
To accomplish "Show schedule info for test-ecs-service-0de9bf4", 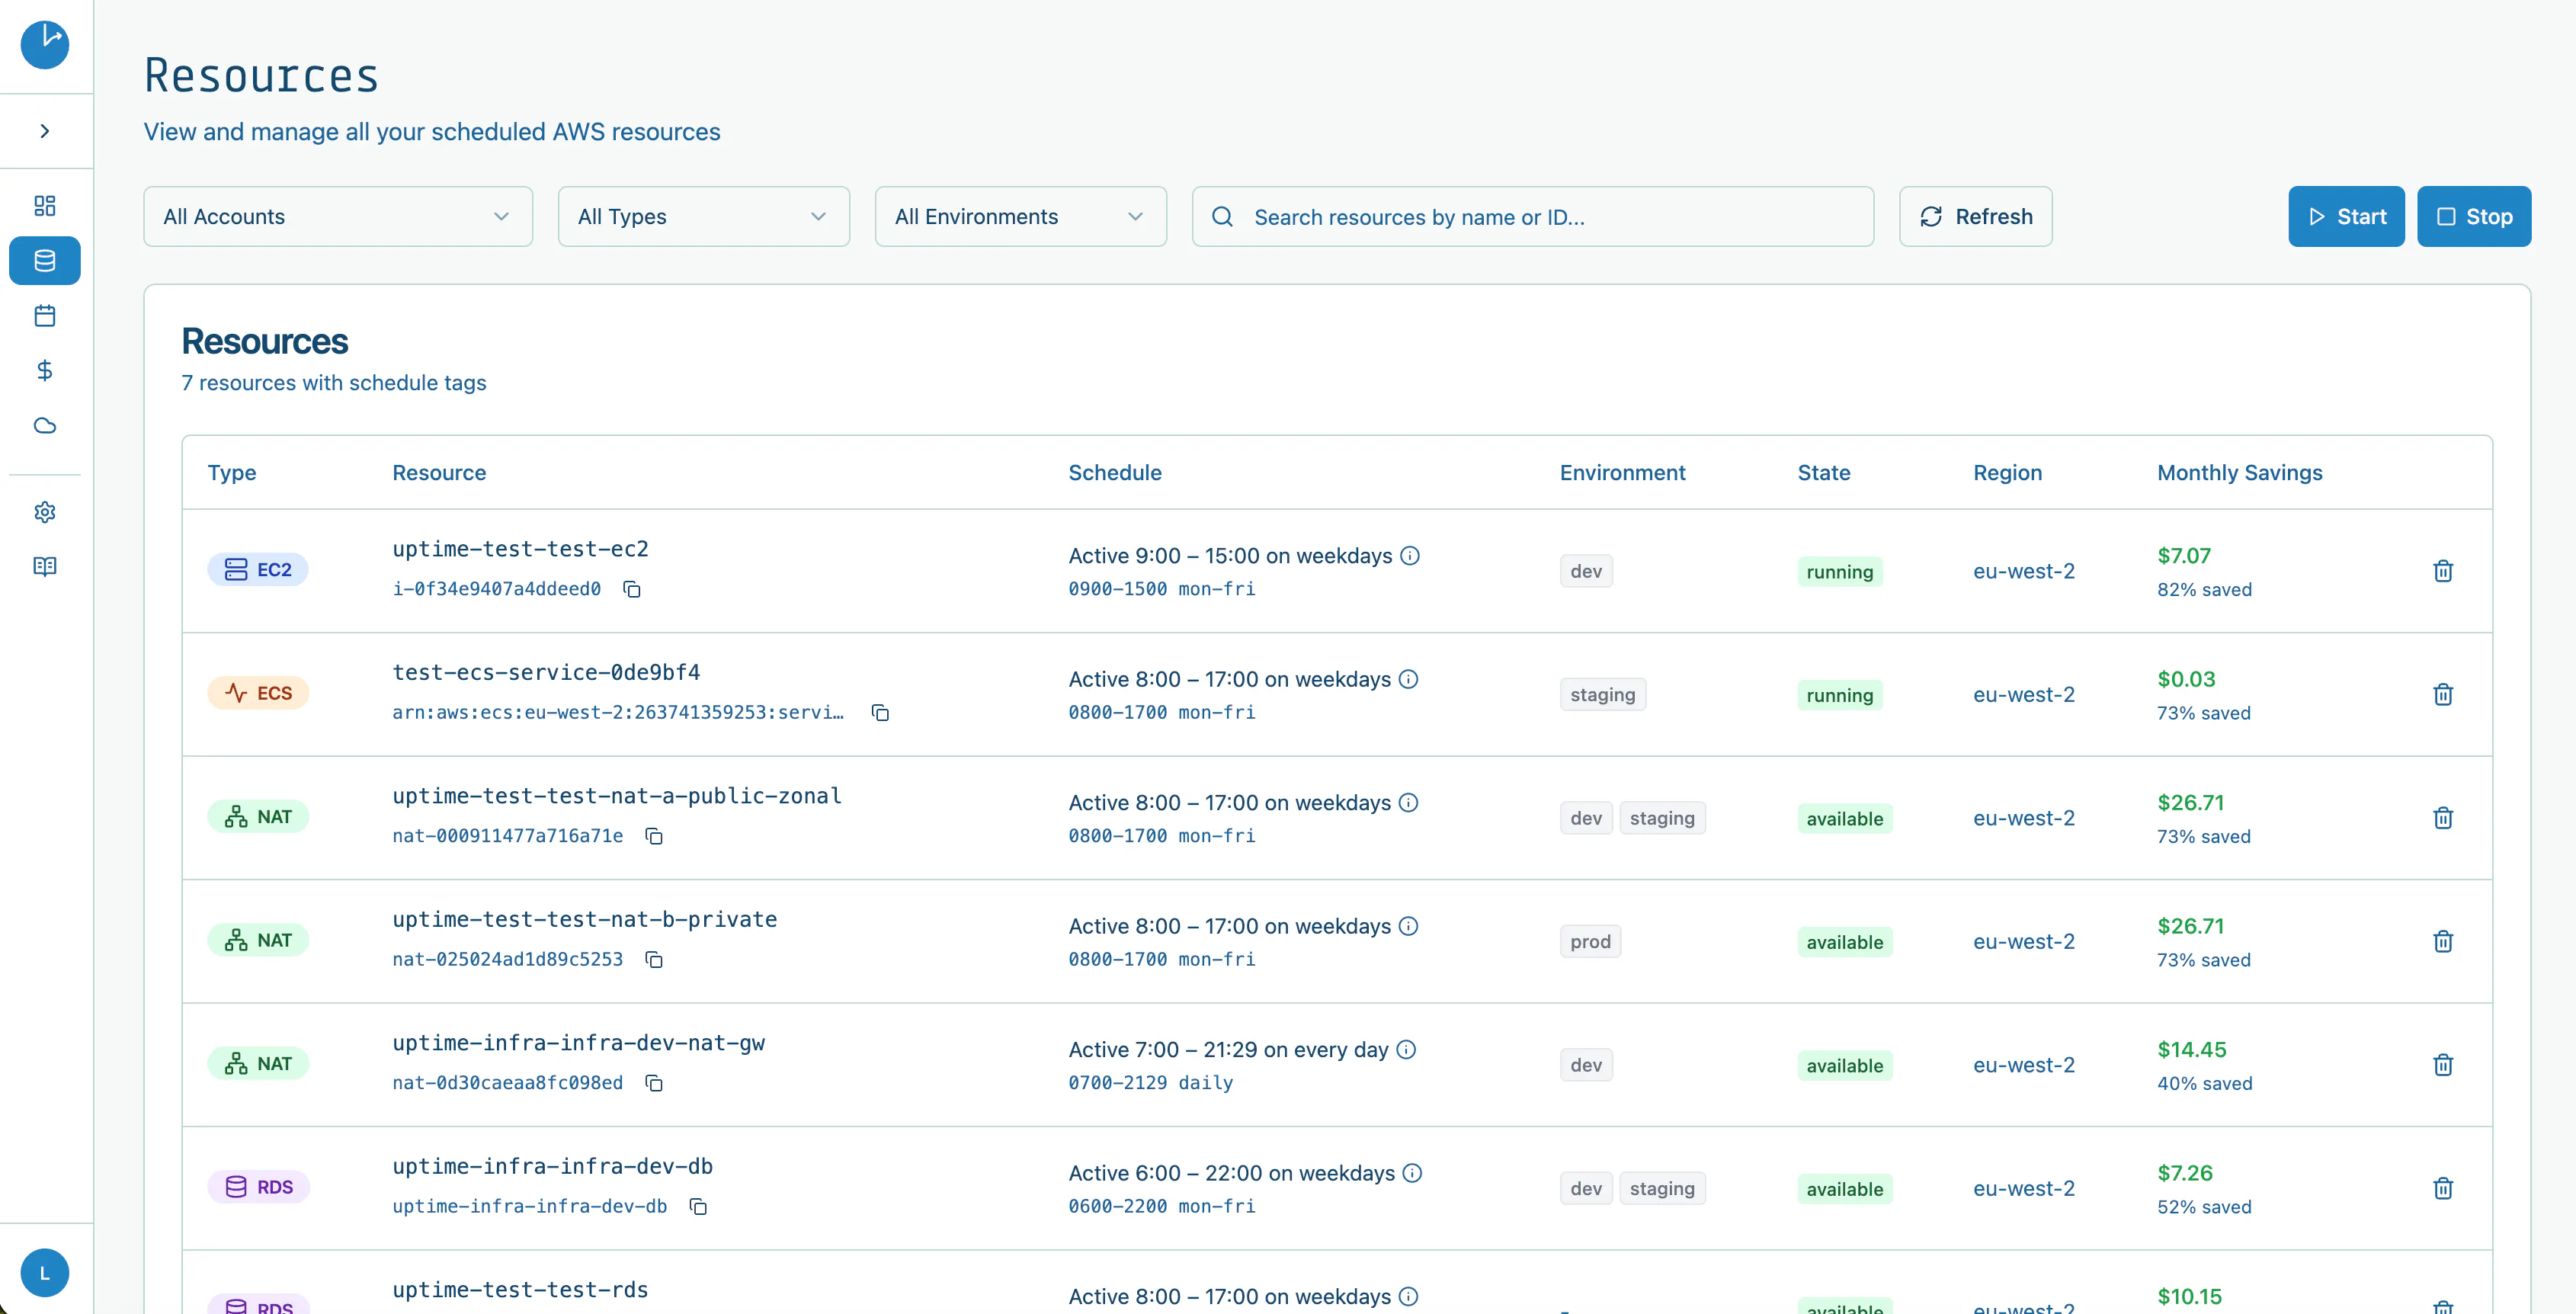I will point(1408,679).
